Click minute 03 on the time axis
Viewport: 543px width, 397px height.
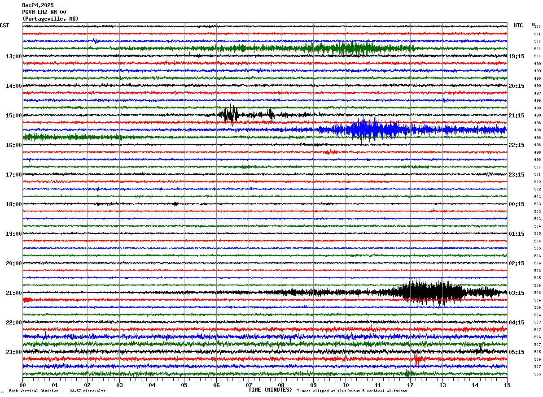tap(120, 385)
